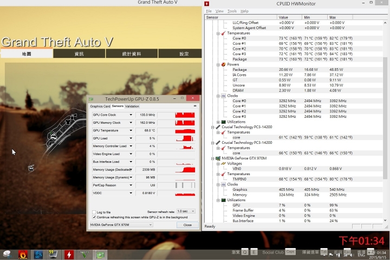Click the Sensor column header in HWMonitor
Image resolution: width=390 pixels, height=260 pixels.
[240, 17]
